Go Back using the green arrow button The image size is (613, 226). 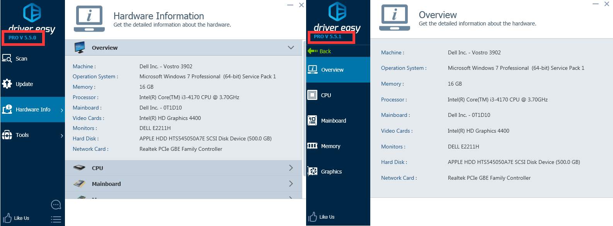pyautogui.click(x=319, y=51)
